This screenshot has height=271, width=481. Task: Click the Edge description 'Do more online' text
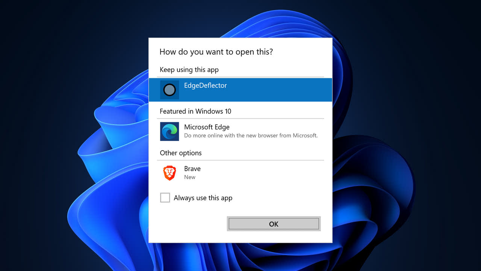(x=251, y=135)
